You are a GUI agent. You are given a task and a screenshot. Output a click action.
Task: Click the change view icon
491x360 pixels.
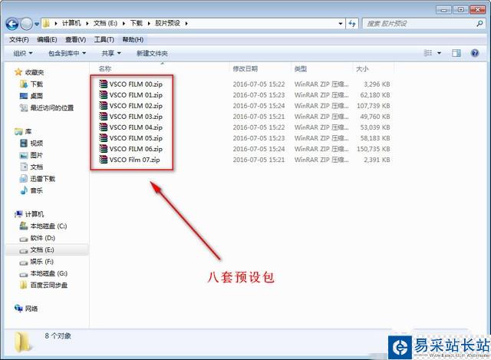pos(428,53)
